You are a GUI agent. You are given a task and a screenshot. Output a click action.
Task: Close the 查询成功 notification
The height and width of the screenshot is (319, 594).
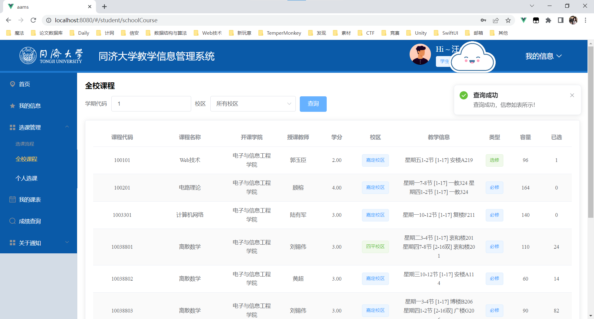coord(572,95)
